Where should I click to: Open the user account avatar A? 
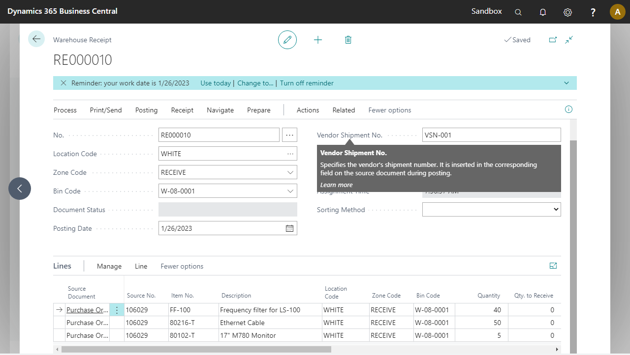[x=618, y=12]
